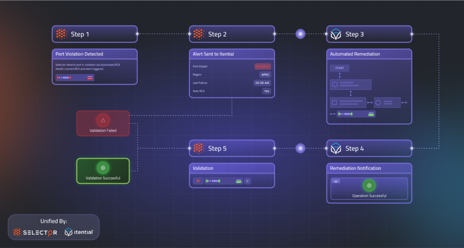Select the Step 4 header box

[369, 148]
